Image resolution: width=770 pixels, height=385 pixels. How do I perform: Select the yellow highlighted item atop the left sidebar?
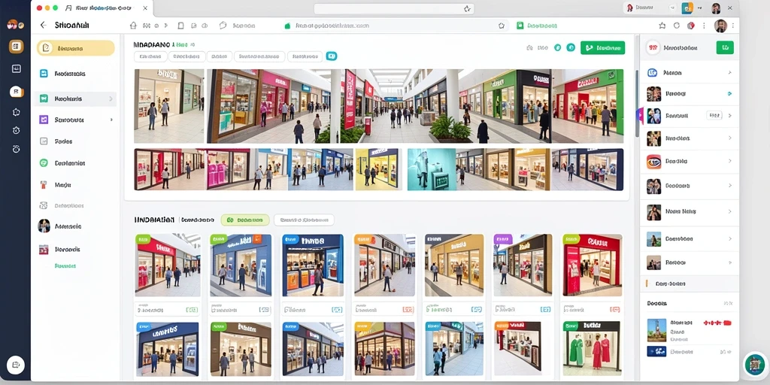[x=76, y=48]
